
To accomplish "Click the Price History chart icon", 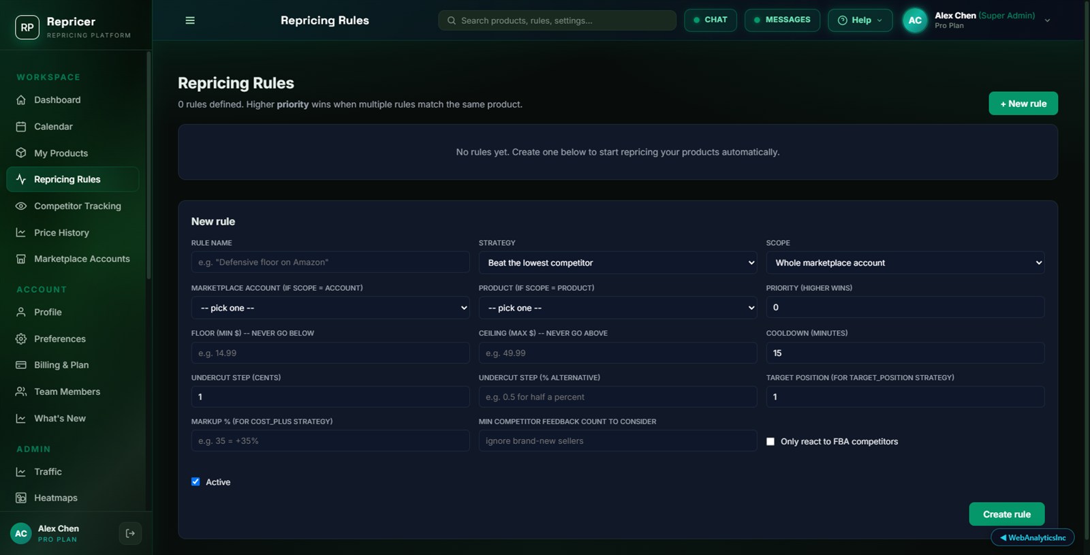I will coord(21,233).
